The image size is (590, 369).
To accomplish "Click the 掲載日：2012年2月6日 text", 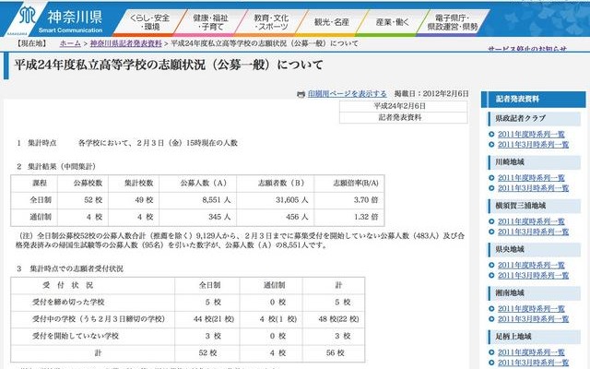I will click(431, 94).
